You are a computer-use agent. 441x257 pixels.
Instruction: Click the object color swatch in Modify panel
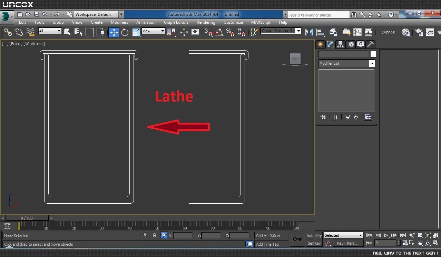pyautogui.click(x=373, y=54)
